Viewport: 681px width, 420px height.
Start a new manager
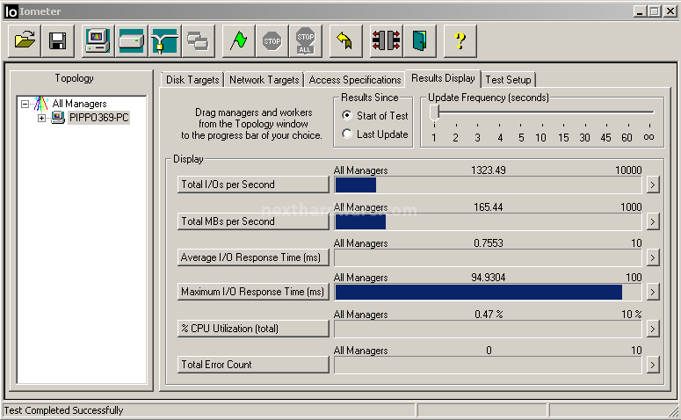coord(98,40)
